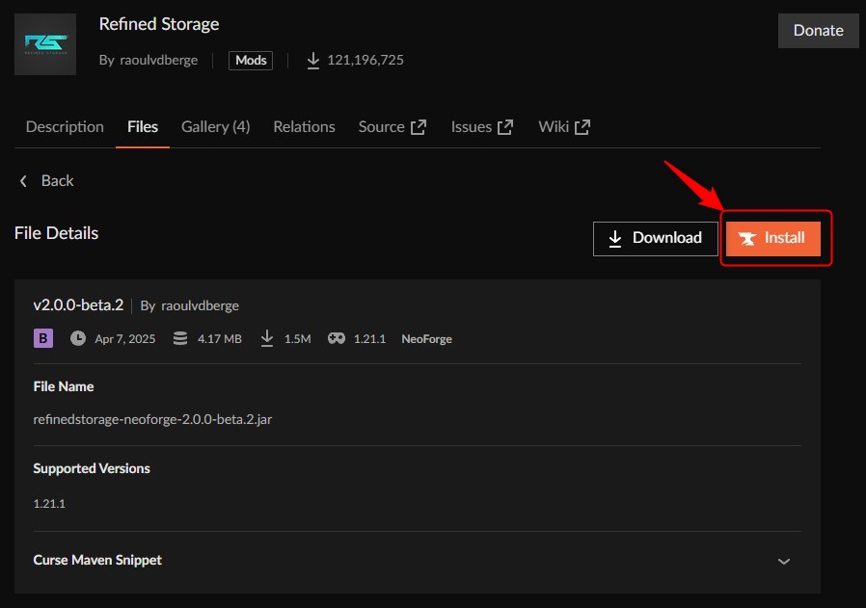866x608 pixels.
Task: Open the Wiki external link
Action: click(x=564, y=127)
